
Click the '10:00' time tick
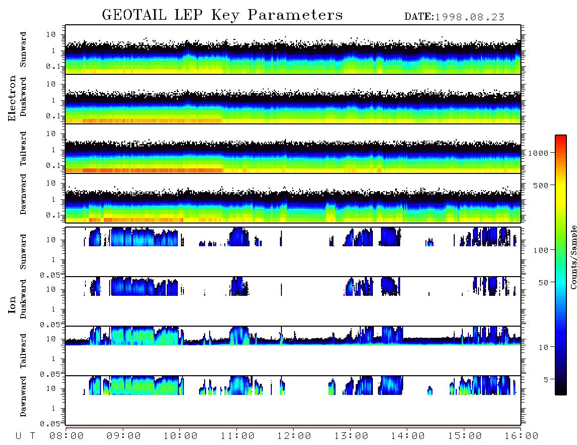click(x=181, y=436)
